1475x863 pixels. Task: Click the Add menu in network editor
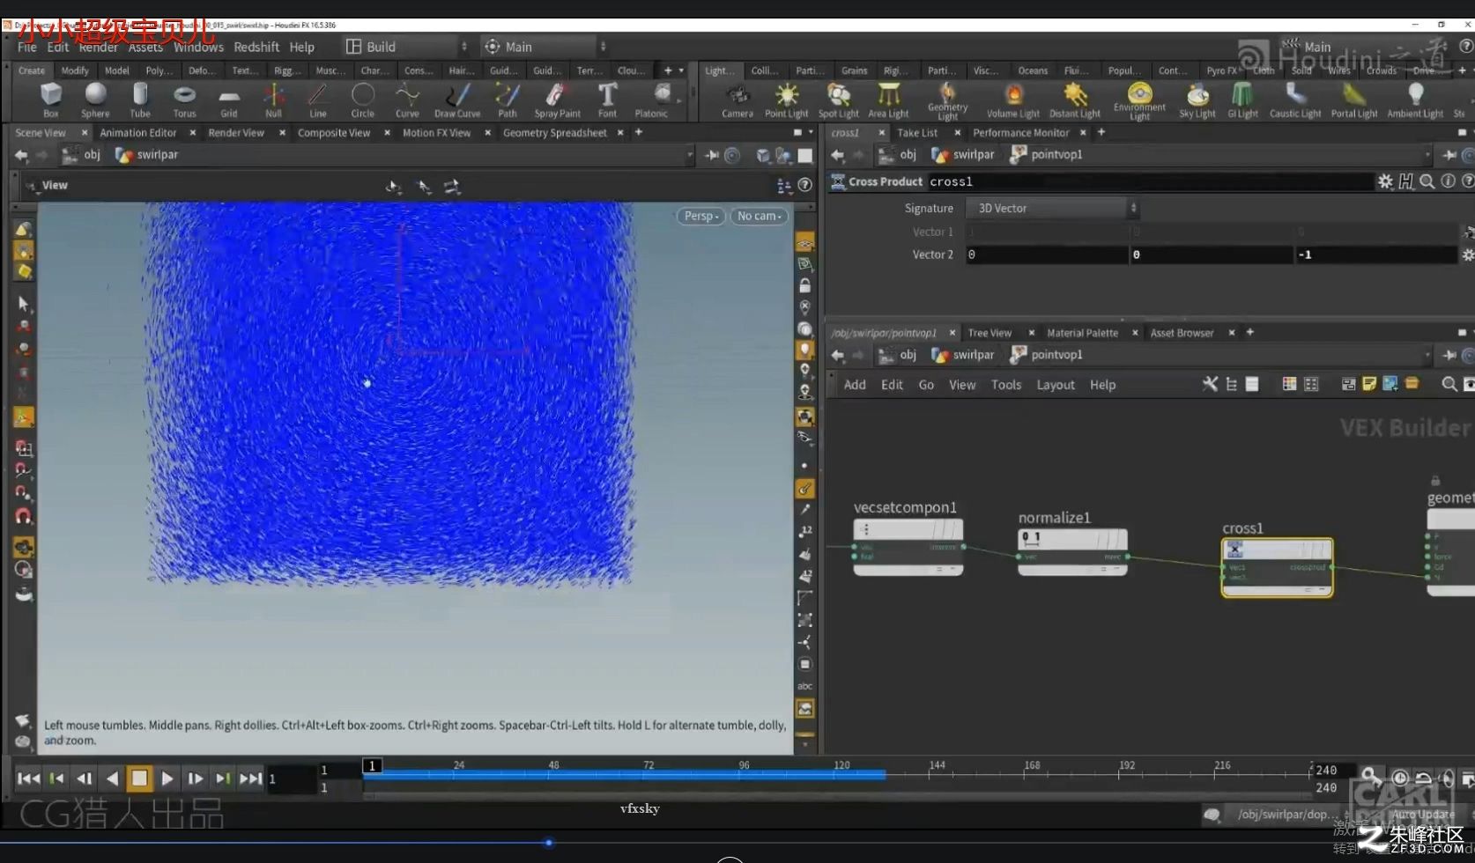[855, 385]
